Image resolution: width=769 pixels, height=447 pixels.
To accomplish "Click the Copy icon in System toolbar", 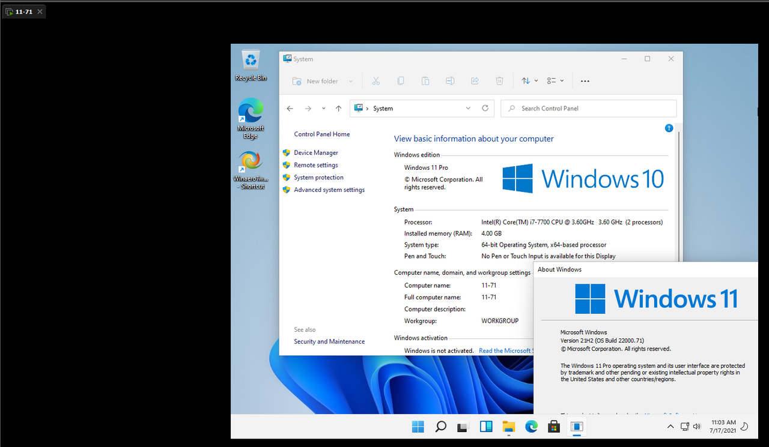I will pos(401,81).
